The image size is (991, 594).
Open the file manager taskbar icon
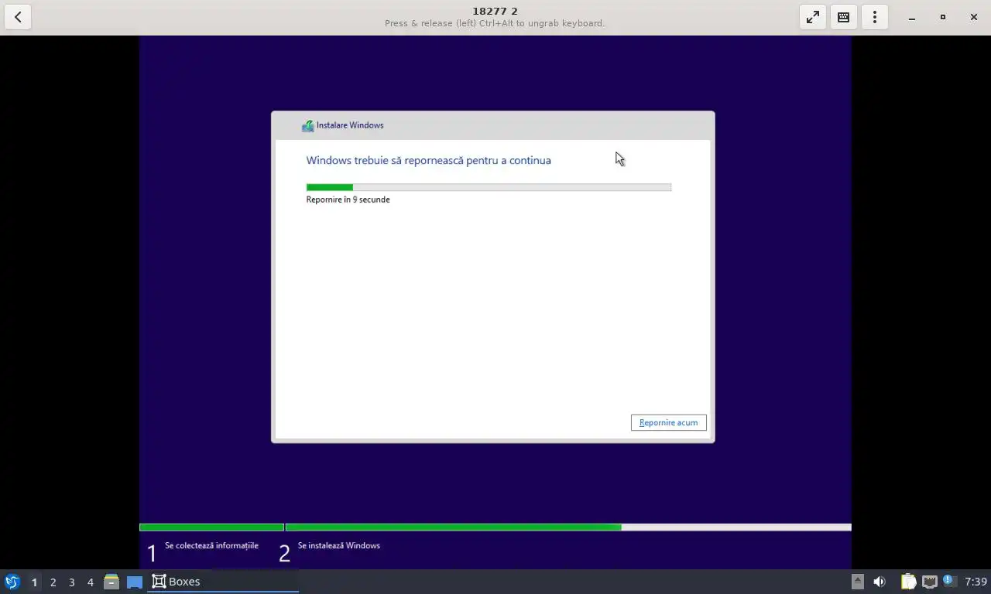pyautogui.click(x=111, y=582)
